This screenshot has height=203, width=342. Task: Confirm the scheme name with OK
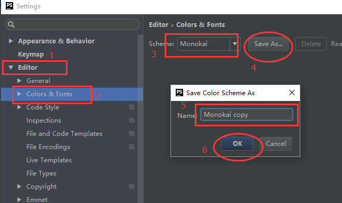(237, 144)
